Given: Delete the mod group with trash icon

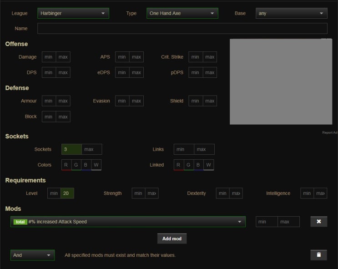Looking at the screenshot, I should click(x=318, y=255).
